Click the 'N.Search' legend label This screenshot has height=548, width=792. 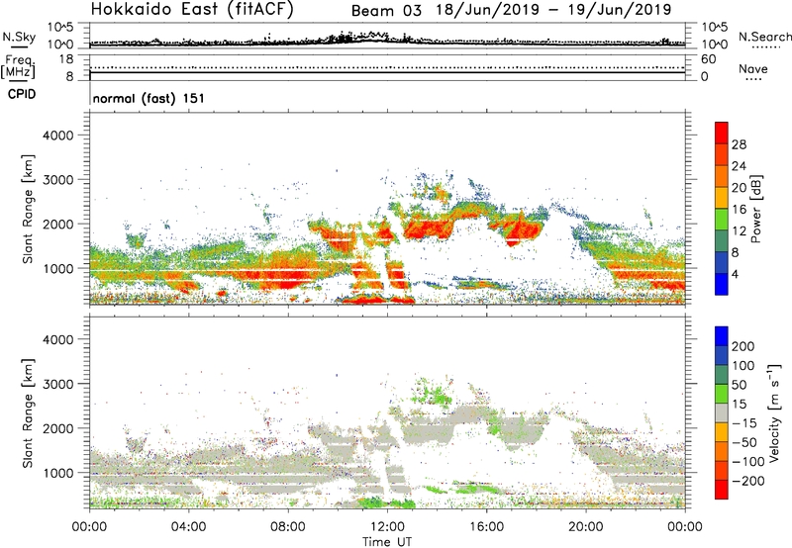click(765, 37)
